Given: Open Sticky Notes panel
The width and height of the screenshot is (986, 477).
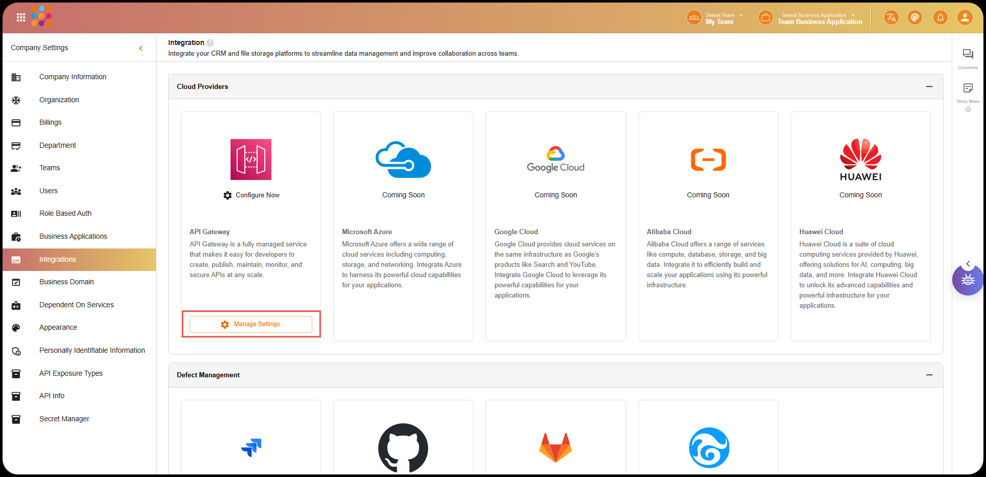Looking at the screenshot, I should [x=968, y=91].
